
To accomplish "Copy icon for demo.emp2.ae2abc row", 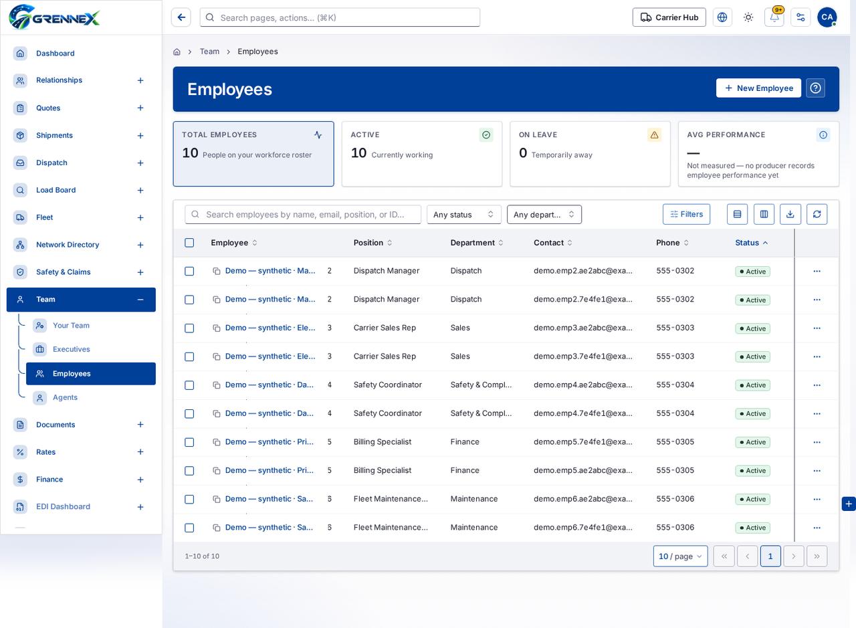I will pos(217,271).
